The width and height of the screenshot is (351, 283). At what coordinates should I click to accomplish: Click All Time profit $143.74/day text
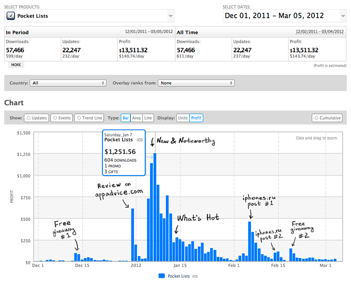tap(302, 56)
